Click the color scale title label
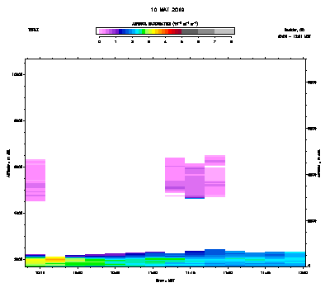Image resolution: width=330 pixels, height=297 pixels. pyautogui.click(x=165, y=24)
